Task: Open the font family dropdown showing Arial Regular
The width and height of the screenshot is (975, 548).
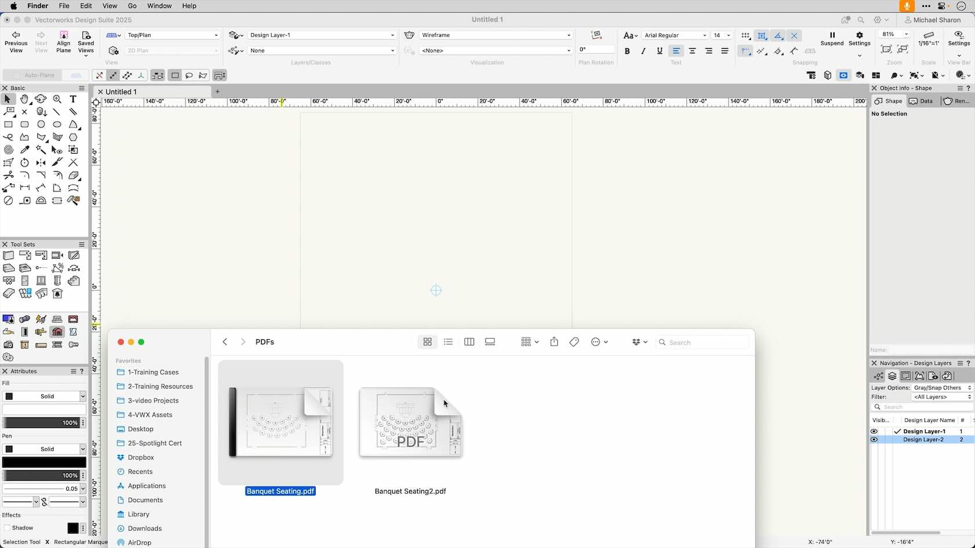Action: coord(675,35)
